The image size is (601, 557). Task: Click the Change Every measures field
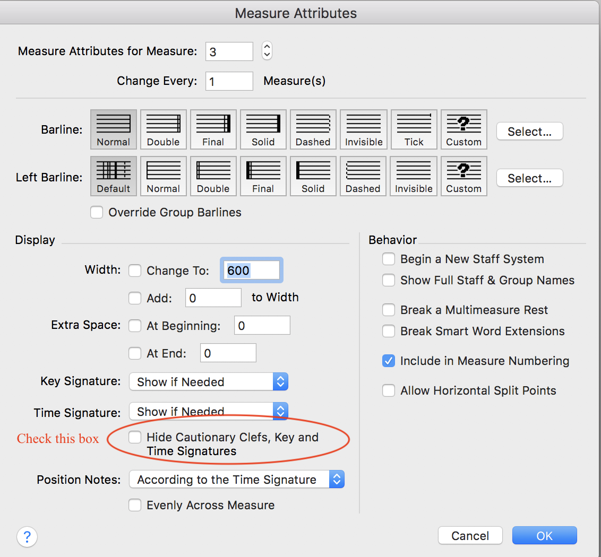click(x=229, y=81)
